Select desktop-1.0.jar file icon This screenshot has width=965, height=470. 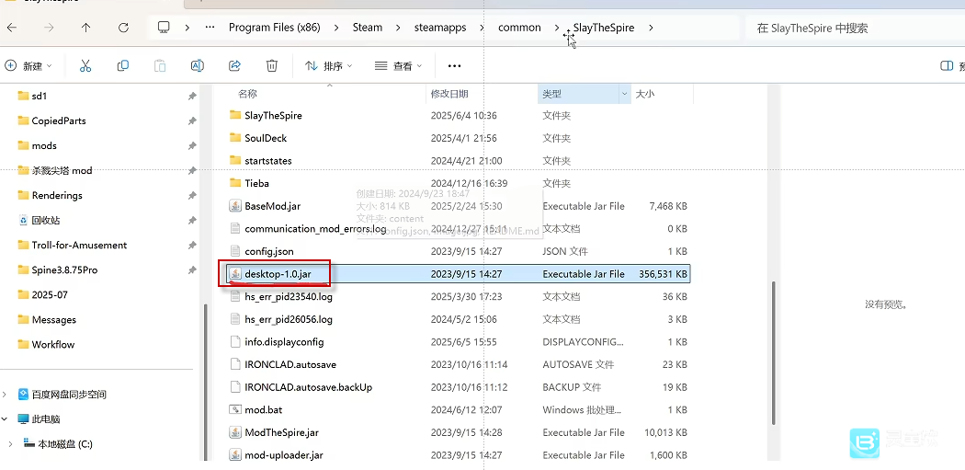[234, 274]
